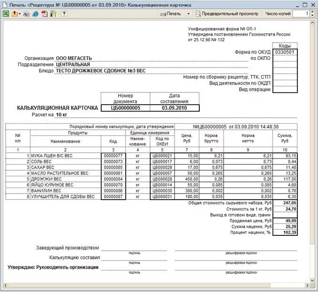The width and height of the screenshot is (318, 293).
Task: Click the УЛУЧШИТЕЛЬ ДЛЯ СДОБЫ ВЕС cell
Action: (66, 197)
